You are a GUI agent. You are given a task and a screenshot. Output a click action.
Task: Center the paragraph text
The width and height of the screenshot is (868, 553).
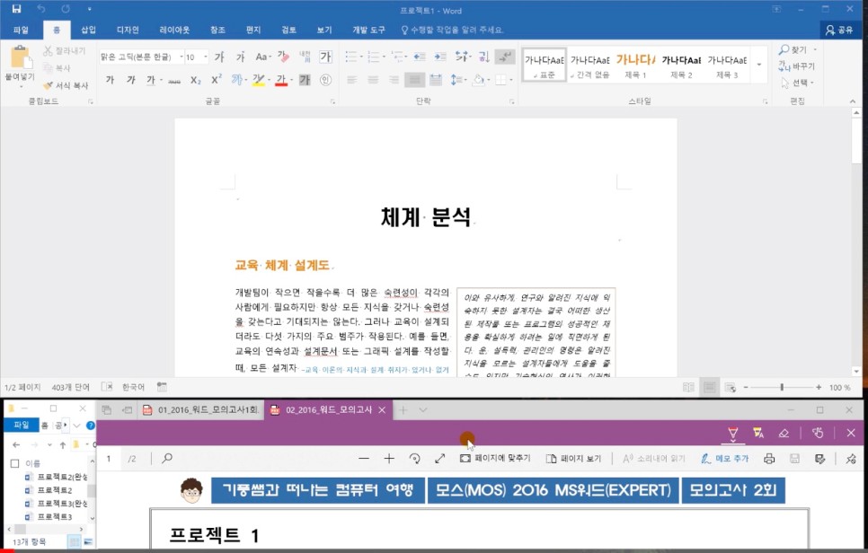coord(373,80)
